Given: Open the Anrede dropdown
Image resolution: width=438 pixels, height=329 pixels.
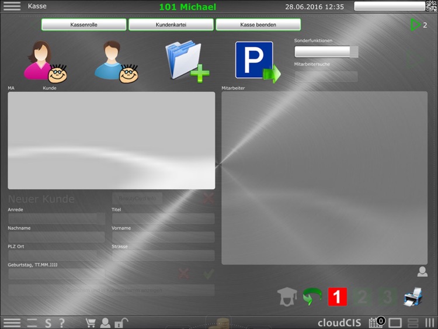Looking at the screenshot, I should 57,219.
